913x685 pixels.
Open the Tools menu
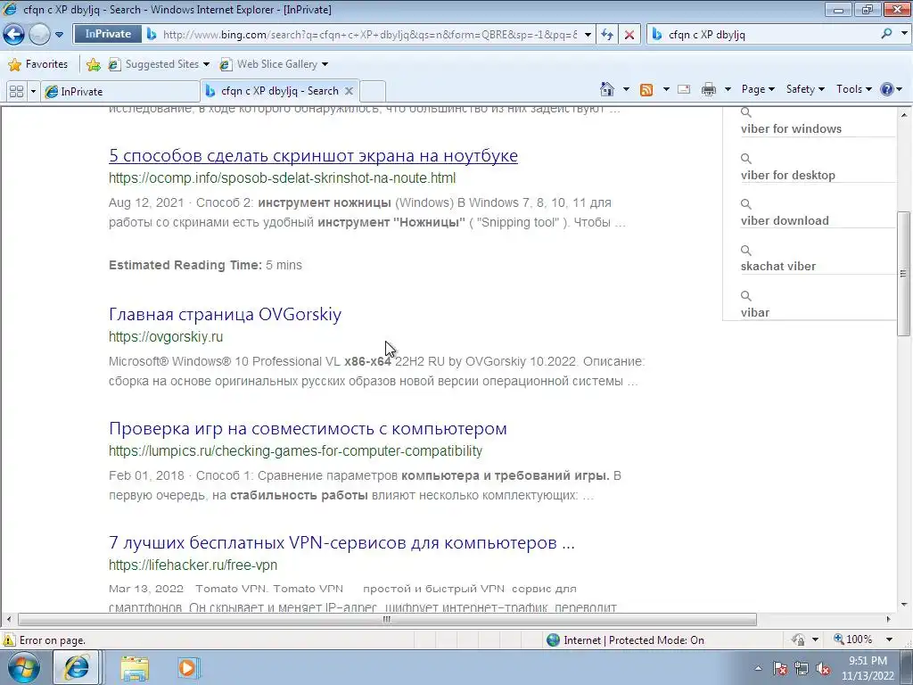tap(853, 89)
